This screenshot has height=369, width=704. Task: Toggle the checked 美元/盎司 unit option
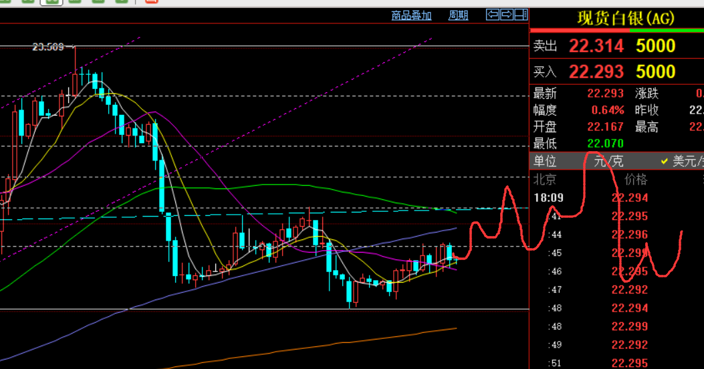[685, 161]
